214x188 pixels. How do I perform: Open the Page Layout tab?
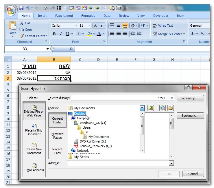click(x=64, y=16)
